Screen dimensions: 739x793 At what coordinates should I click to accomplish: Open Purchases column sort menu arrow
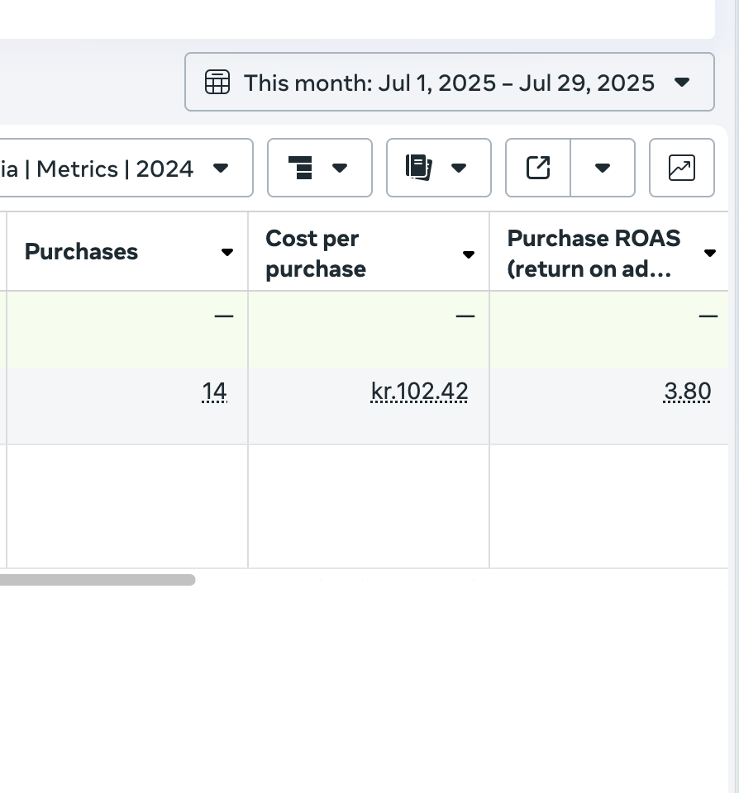[x=227, y=253]
